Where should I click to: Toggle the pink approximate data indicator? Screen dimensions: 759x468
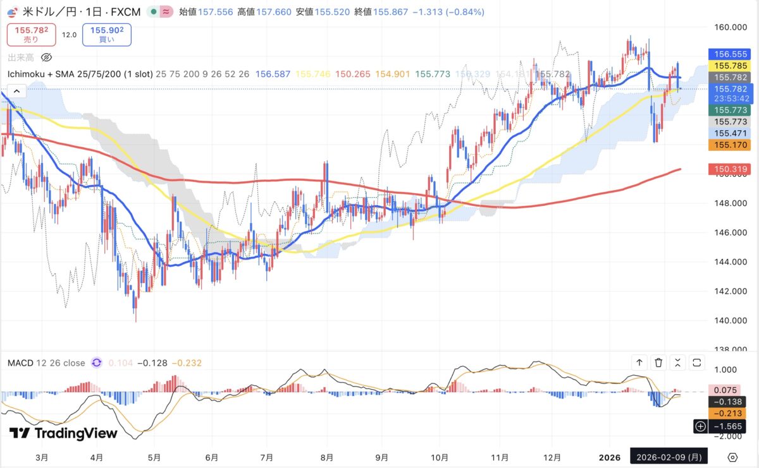click(167, 12)
